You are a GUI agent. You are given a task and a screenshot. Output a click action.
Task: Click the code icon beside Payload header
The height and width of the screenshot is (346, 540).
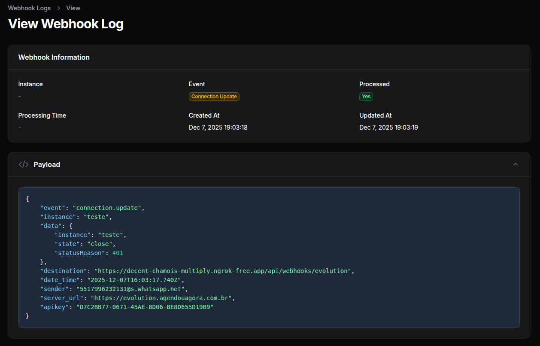point(23,164)
